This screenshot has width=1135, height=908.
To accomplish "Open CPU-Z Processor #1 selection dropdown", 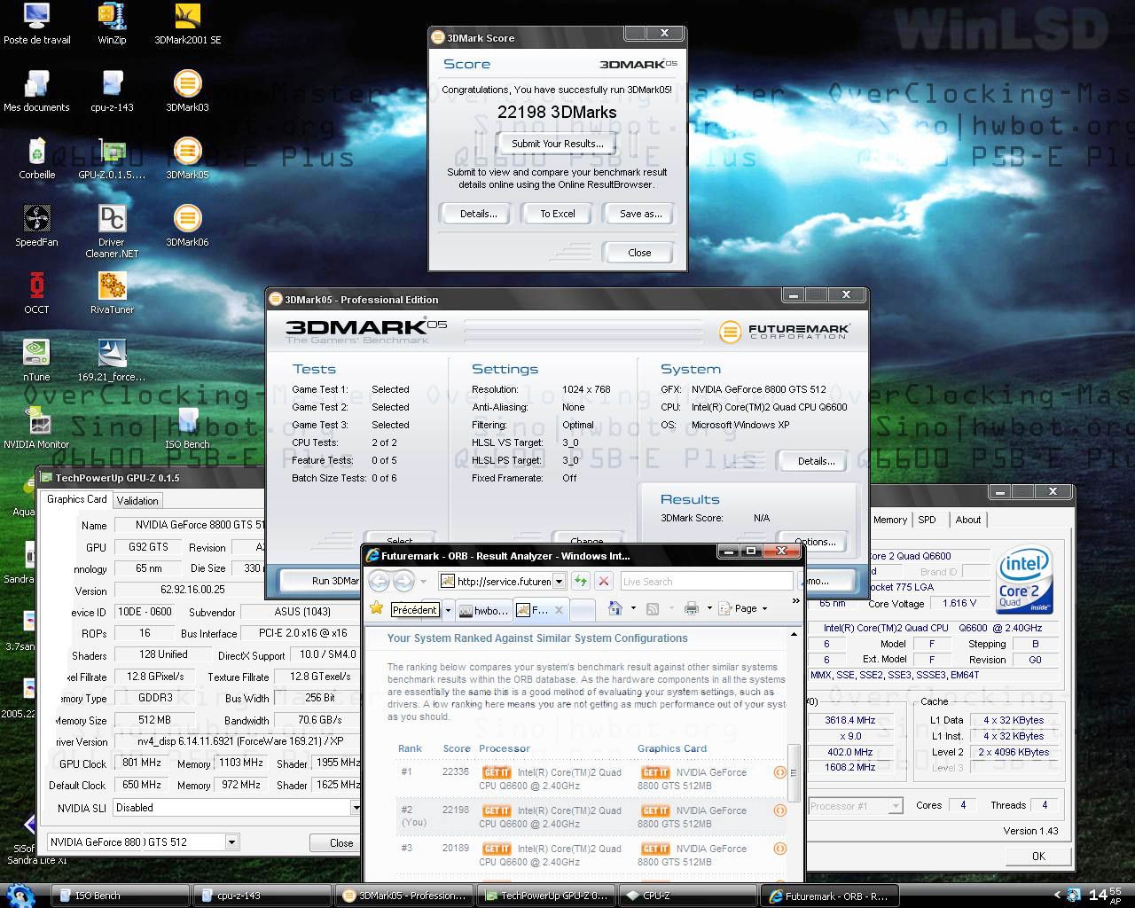I will pos(896,806).
